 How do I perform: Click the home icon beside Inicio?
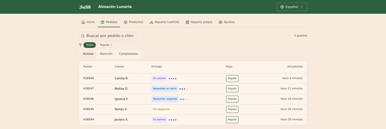83,22
